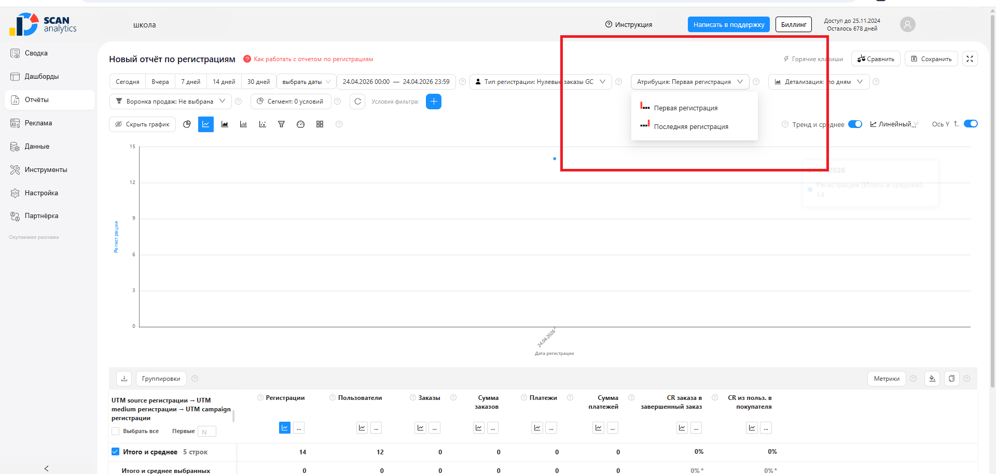Select the Вчера date preset
Screen dimensions: 996x474
pos(160,82)
